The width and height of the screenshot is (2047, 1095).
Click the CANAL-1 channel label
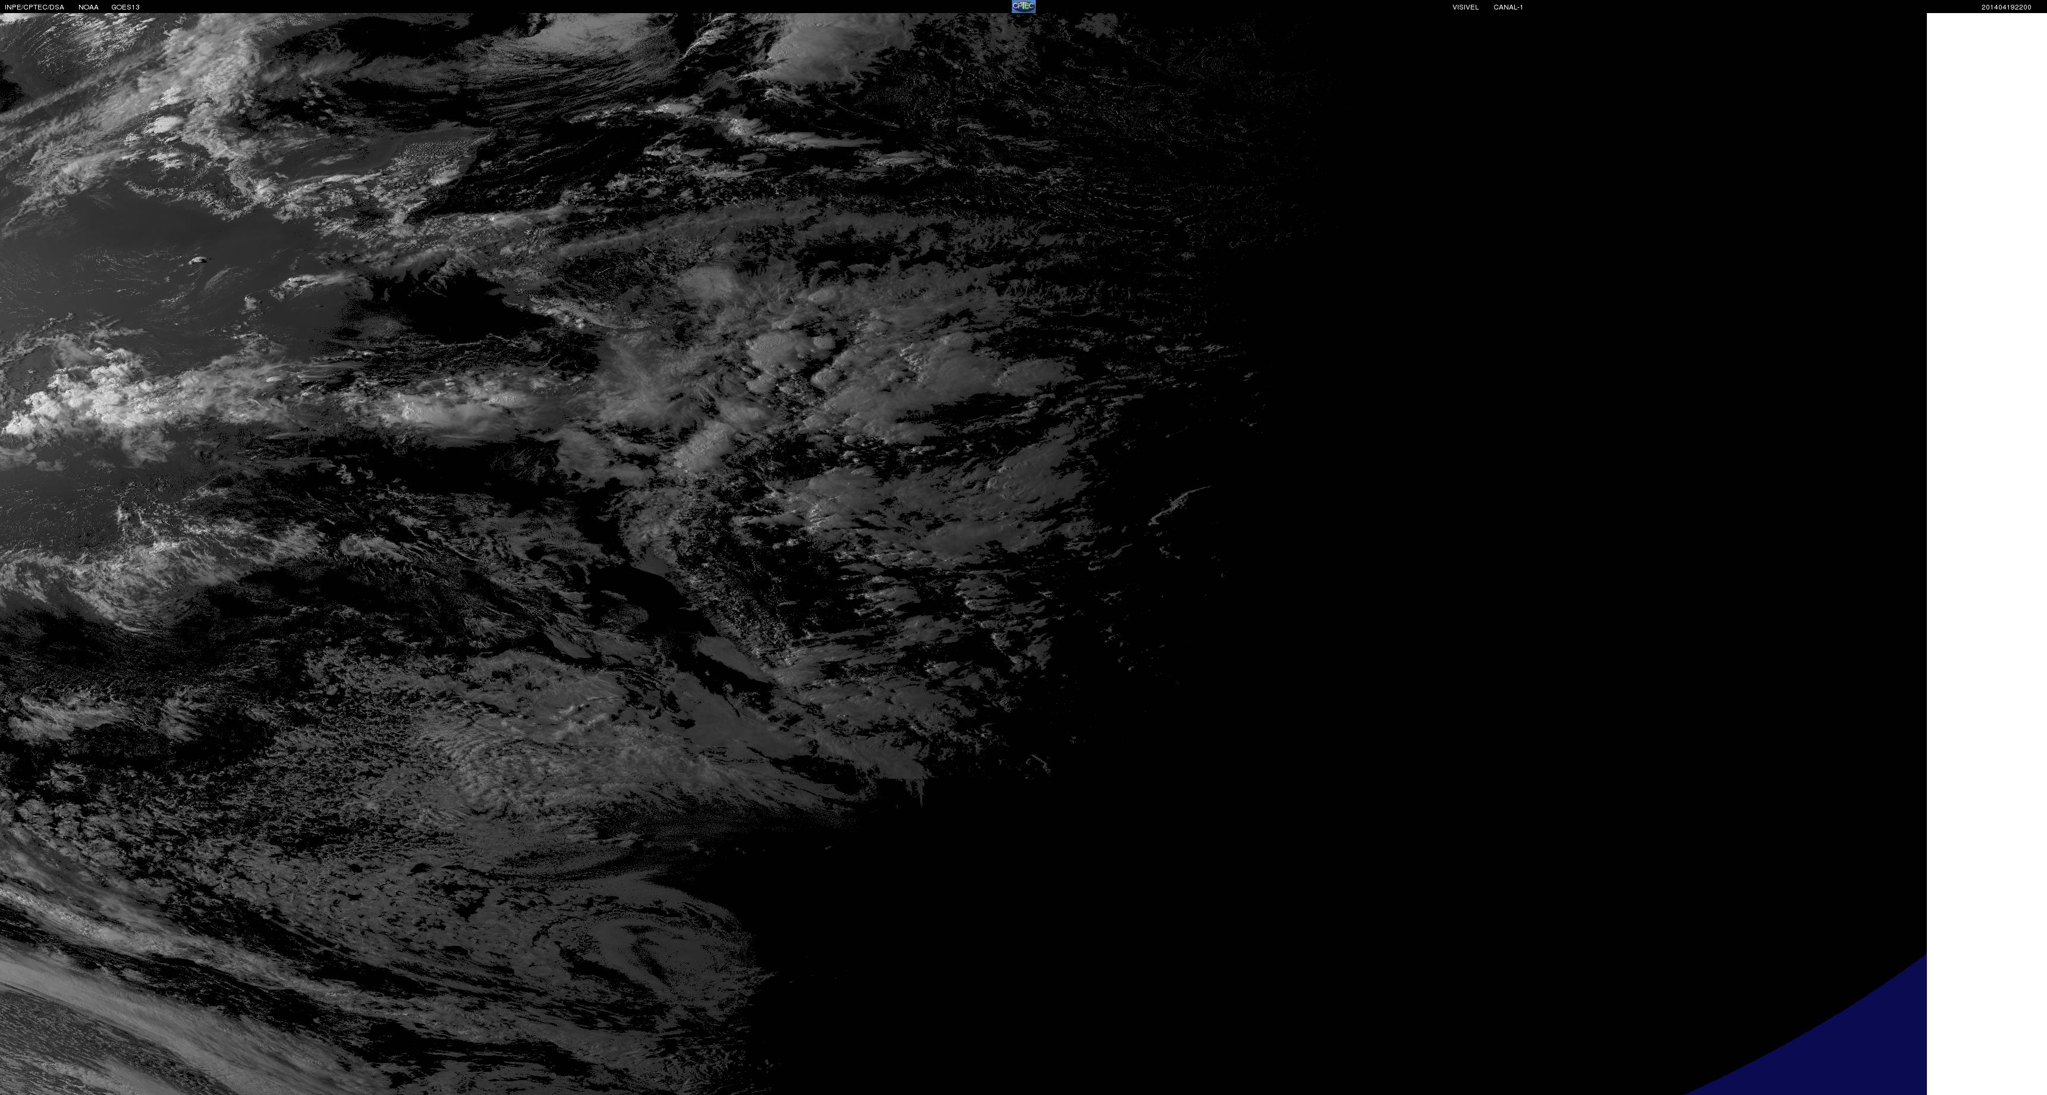(x=1507, y=7)
